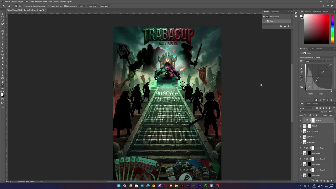Hide the BUSCA A TU TEAM layer
Viewport: 336px width, 189px height.
click(301, 131)
